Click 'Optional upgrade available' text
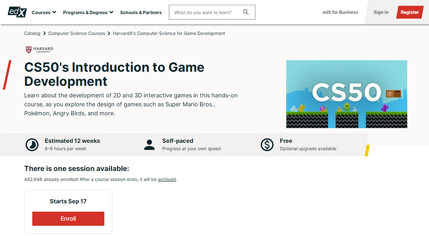 click(308, 149)
